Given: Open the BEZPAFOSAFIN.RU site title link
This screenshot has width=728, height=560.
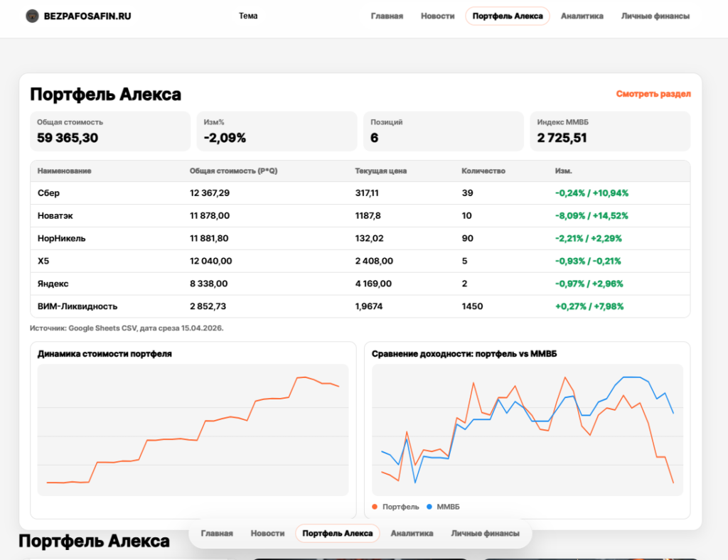Looking at the screenshot, I should point(87,16).
